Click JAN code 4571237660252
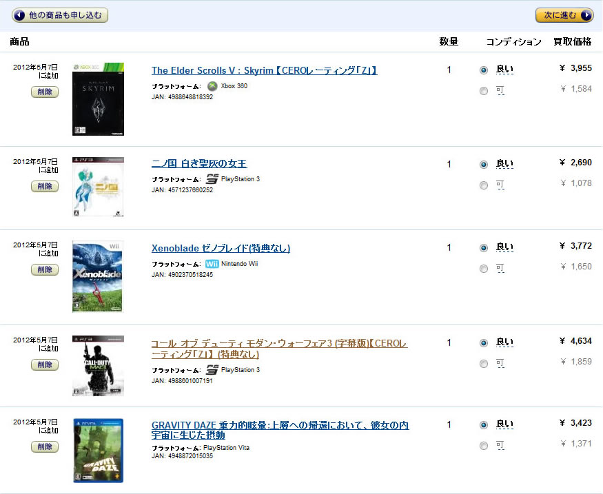 190,190
